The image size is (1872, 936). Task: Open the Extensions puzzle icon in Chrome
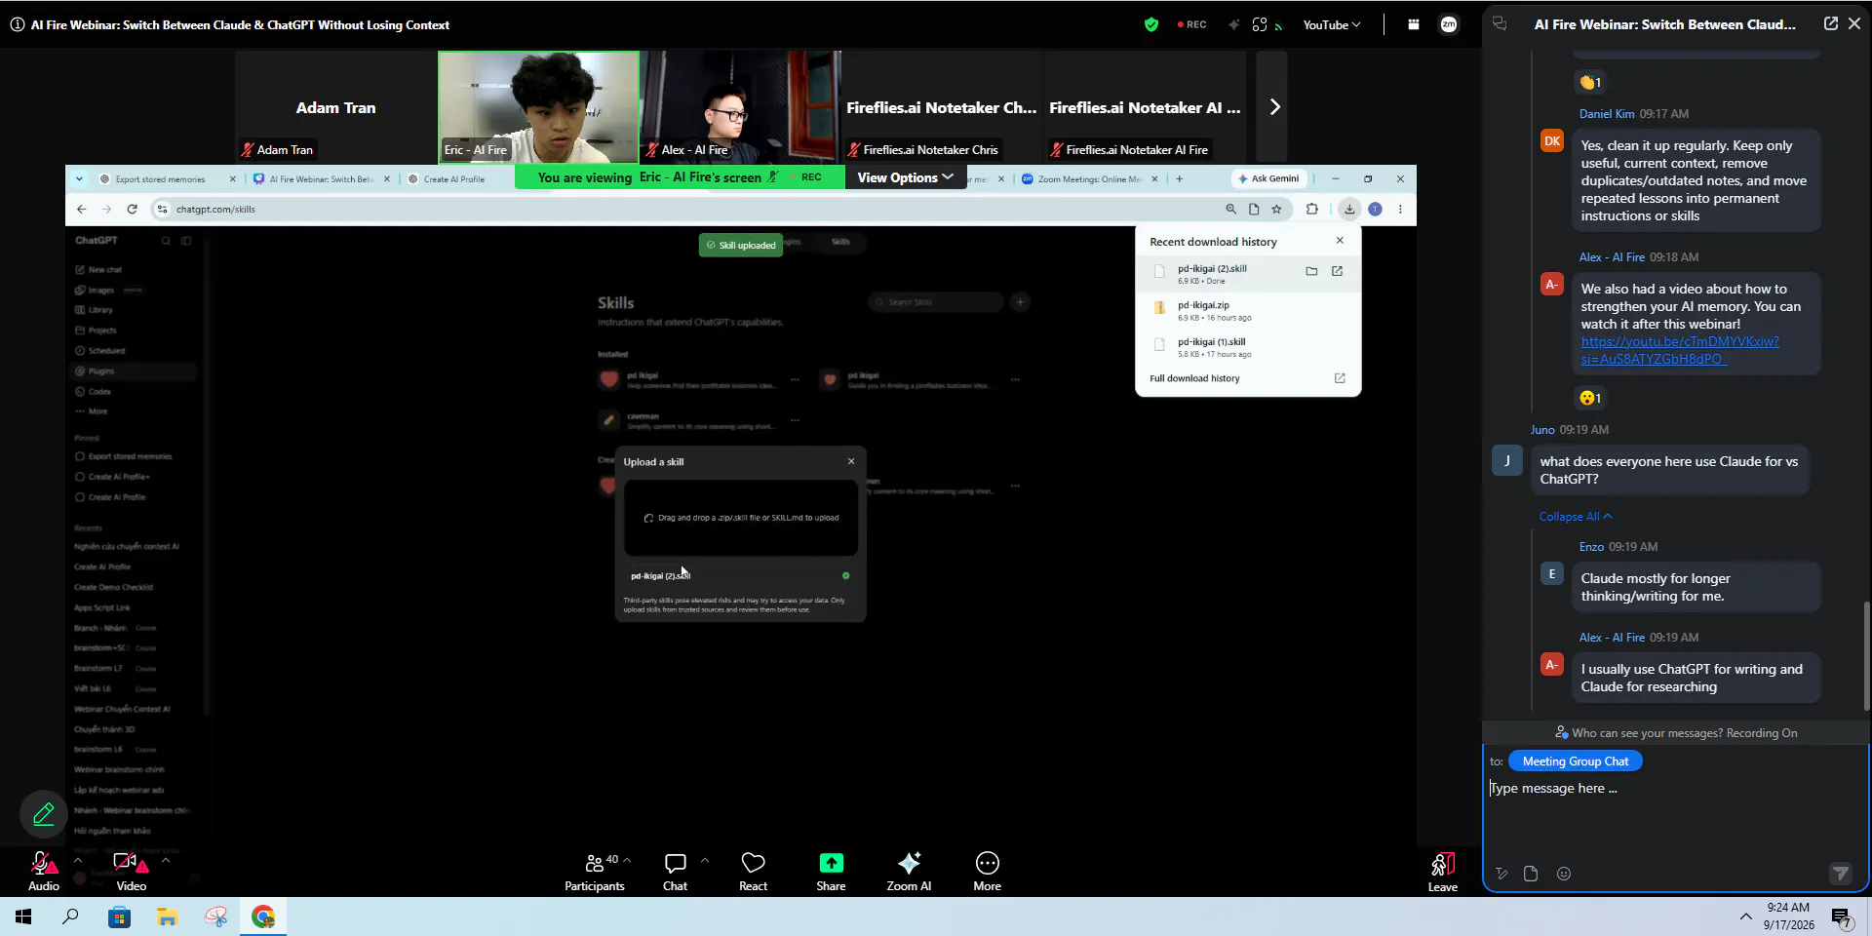(x=1312, y=209)
